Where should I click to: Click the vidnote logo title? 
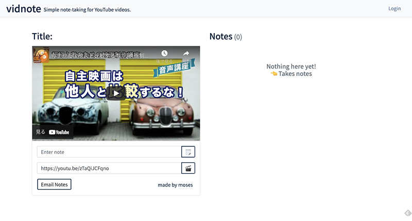pyautogui.click(x=24, y=9)
